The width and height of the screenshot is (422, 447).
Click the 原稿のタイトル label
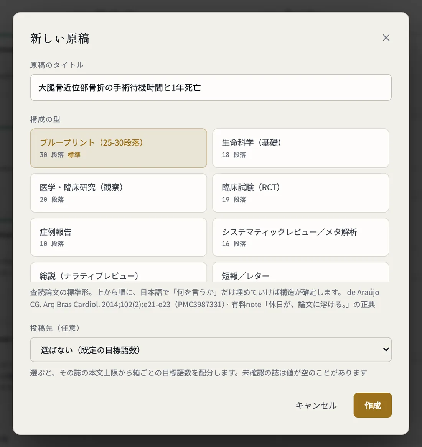pos(56,65)
